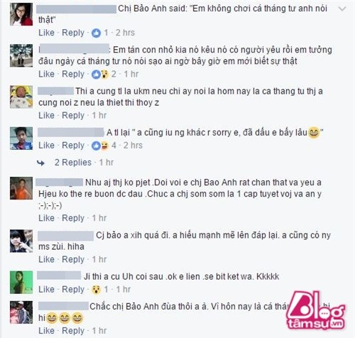355x338 pixels.
Task: Click the like reaction icon on the first comment
Action: click(x=96, y=33)
